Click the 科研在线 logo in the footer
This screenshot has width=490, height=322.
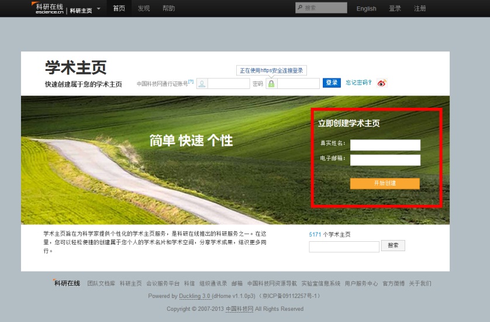click(67, 283)
